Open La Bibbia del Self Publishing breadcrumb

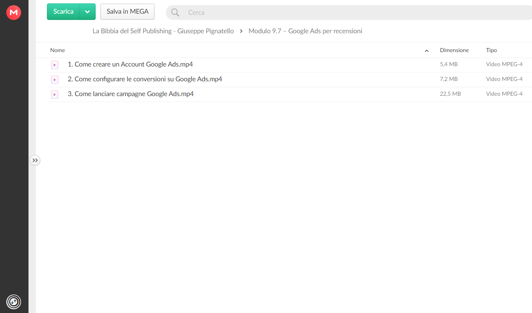[x=163, y=31]
